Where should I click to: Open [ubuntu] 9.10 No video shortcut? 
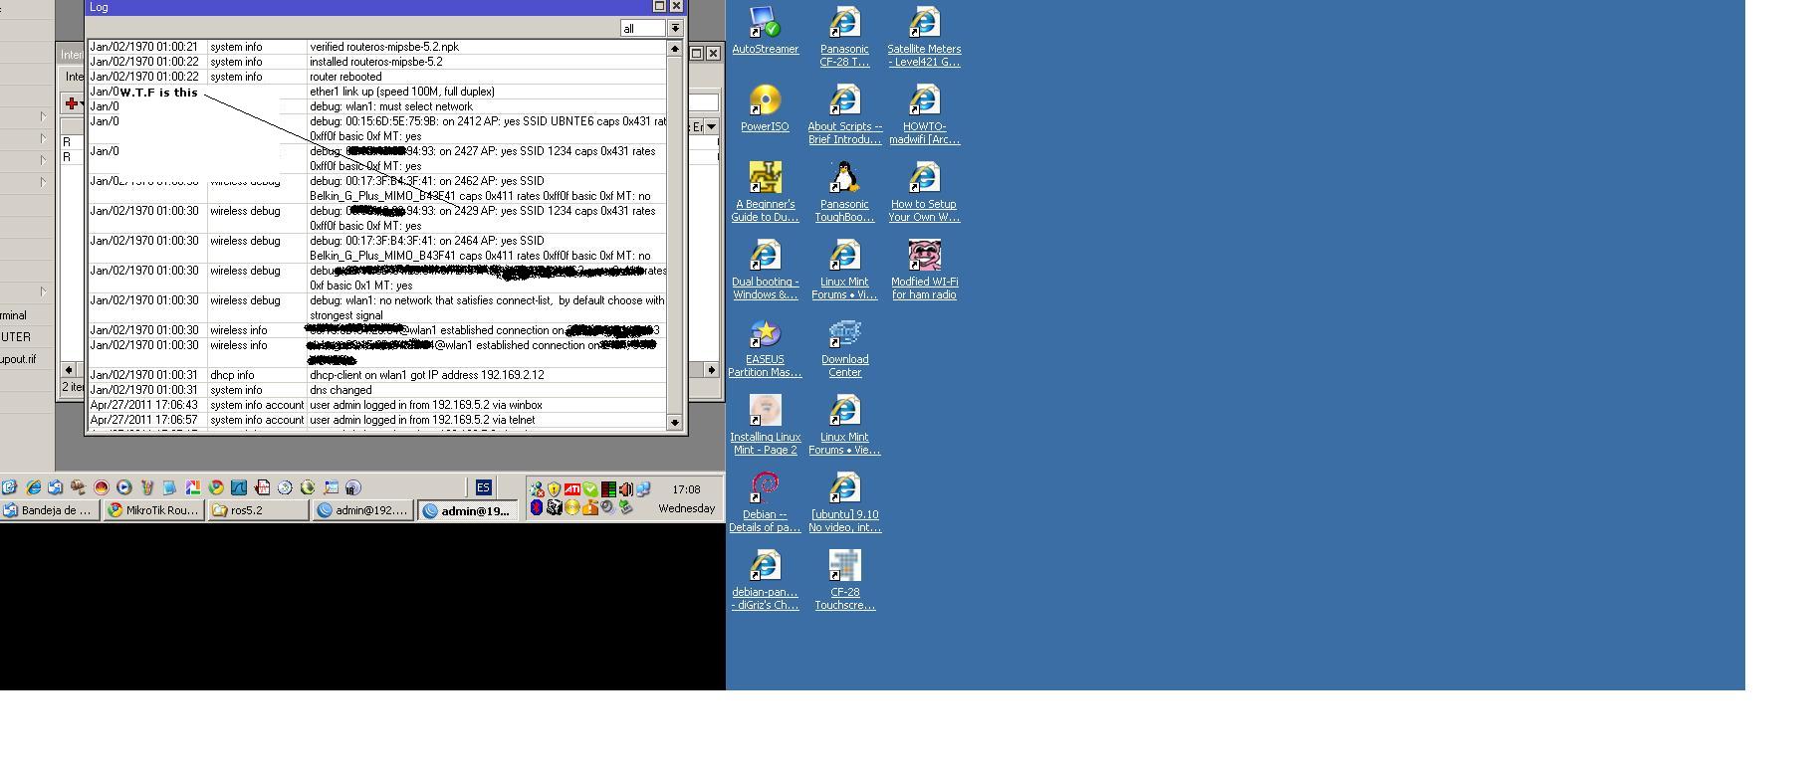tap(844, 502)
